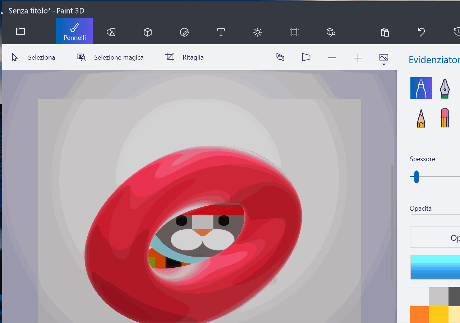
Task: Pick the white color swatch
Action: click(419, 297)
